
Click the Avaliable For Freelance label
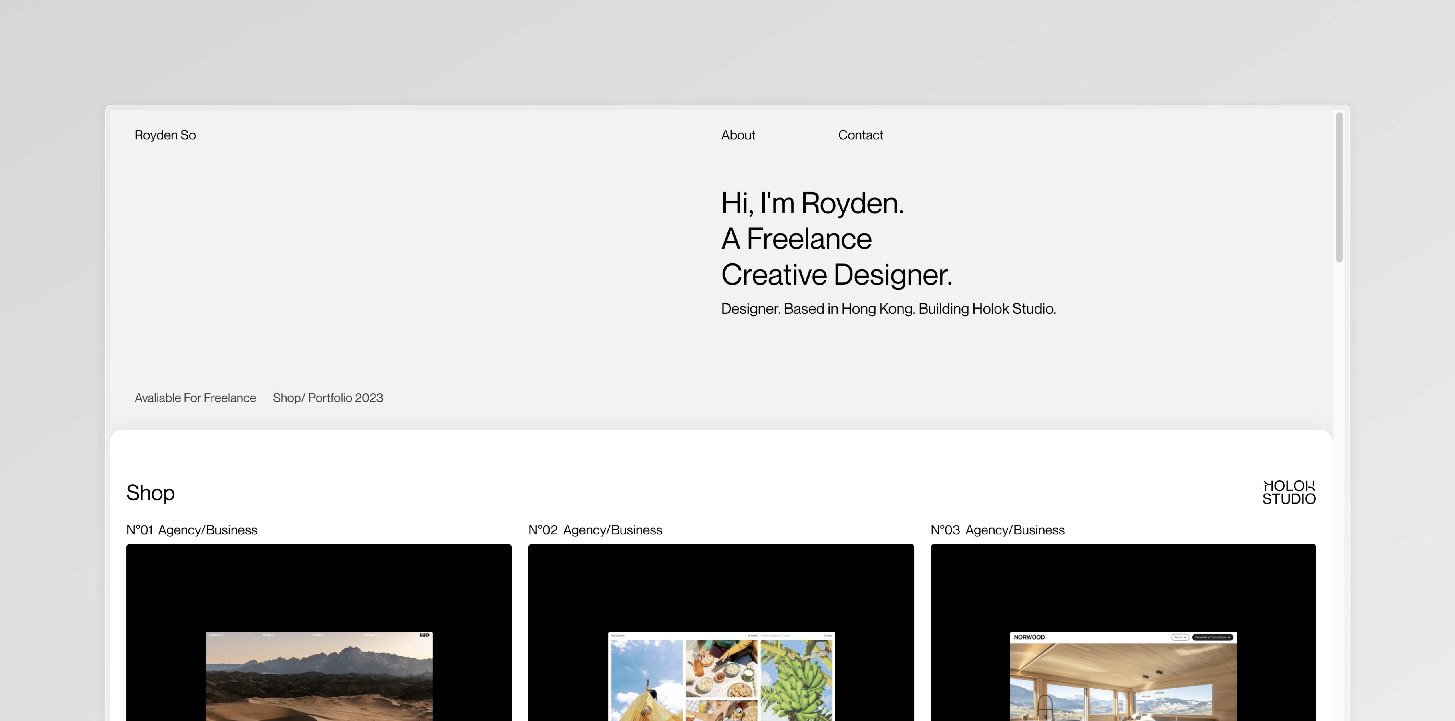pos(195,398)
